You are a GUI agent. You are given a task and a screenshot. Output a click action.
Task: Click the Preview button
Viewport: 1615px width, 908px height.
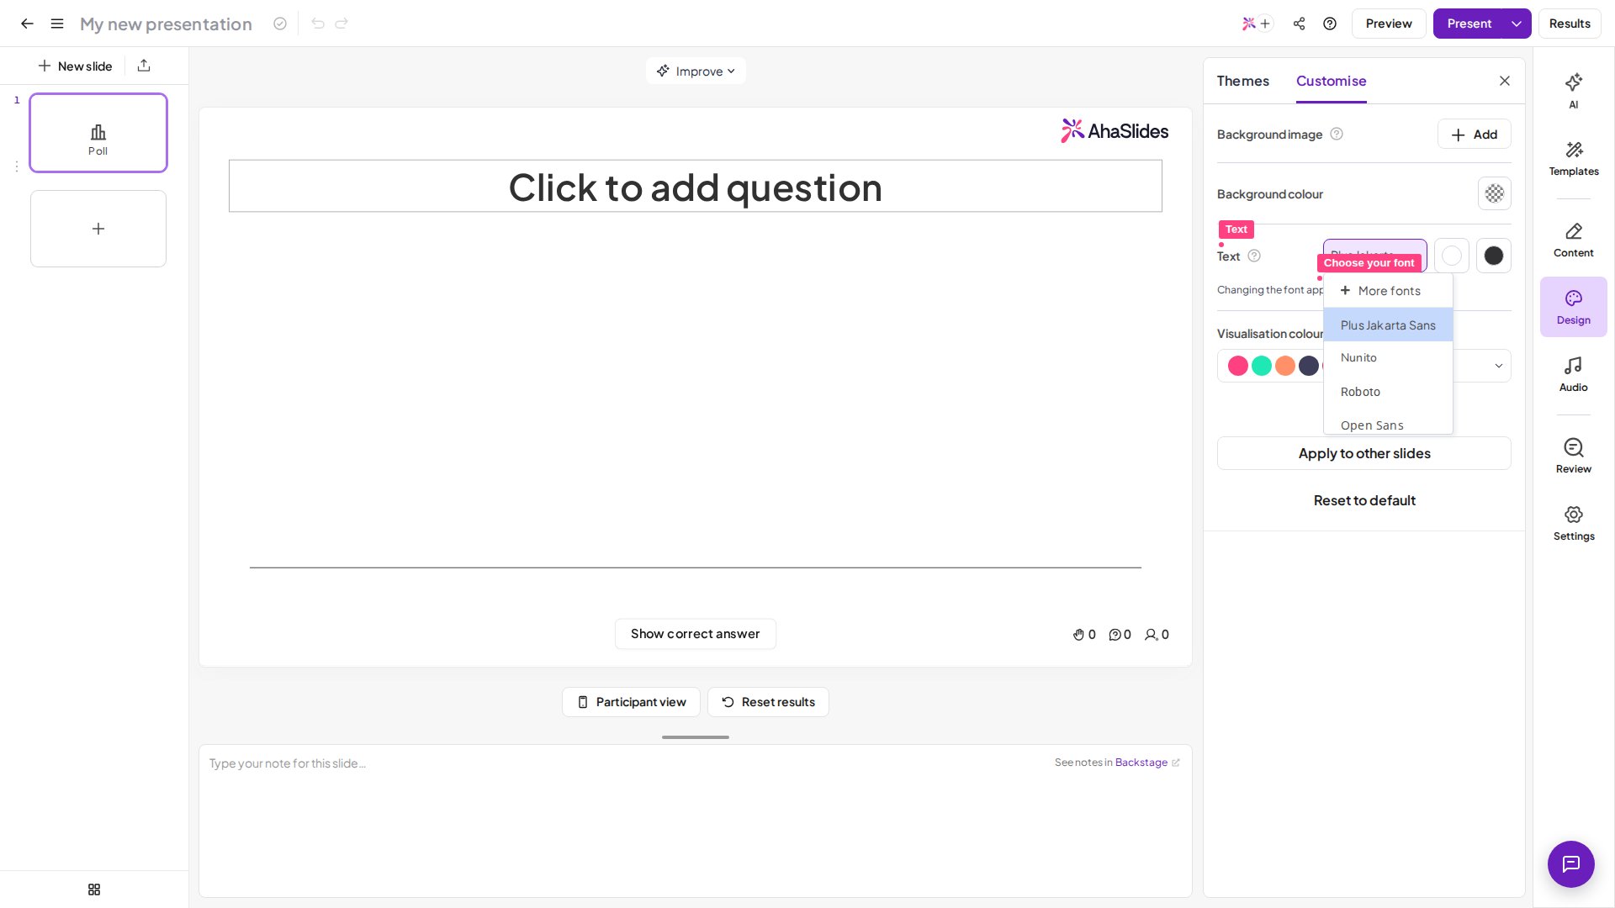(1389, 24)
